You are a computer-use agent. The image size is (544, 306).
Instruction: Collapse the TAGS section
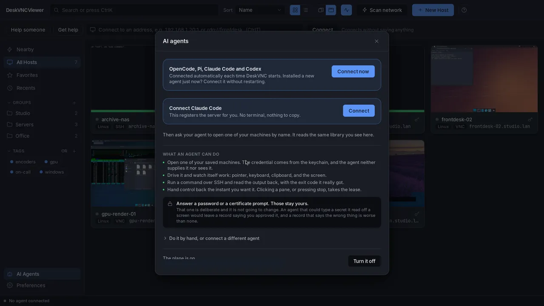[16, 151]
